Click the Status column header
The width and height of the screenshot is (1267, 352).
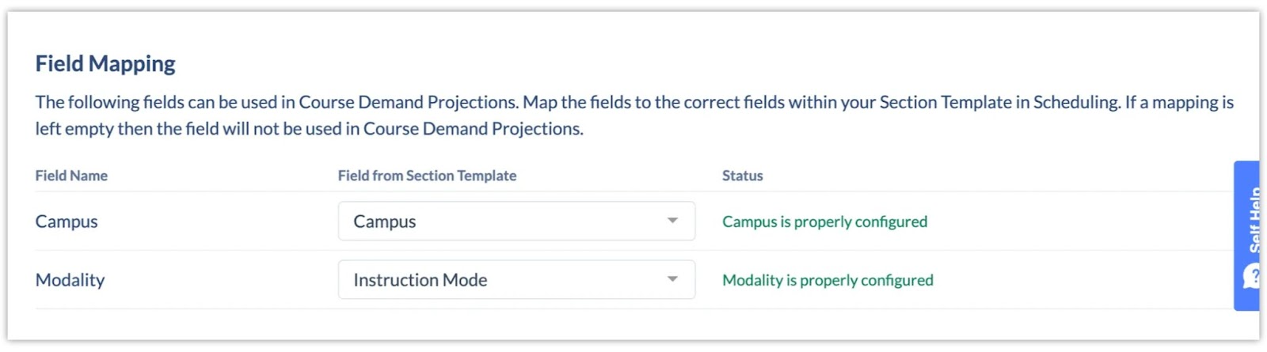pos(742,176)
